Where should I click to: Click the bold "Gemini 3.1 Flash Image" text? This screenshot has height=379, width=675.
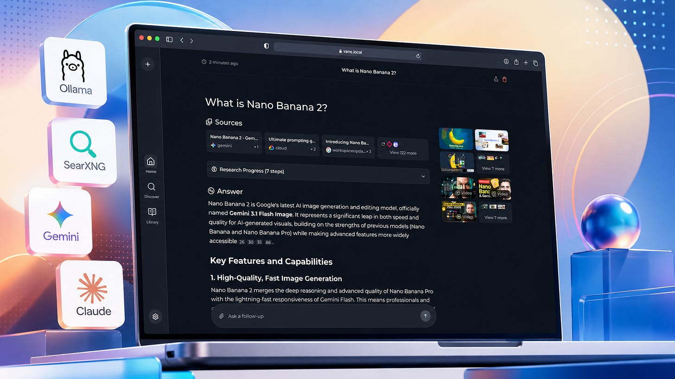[x=261, y=214]
